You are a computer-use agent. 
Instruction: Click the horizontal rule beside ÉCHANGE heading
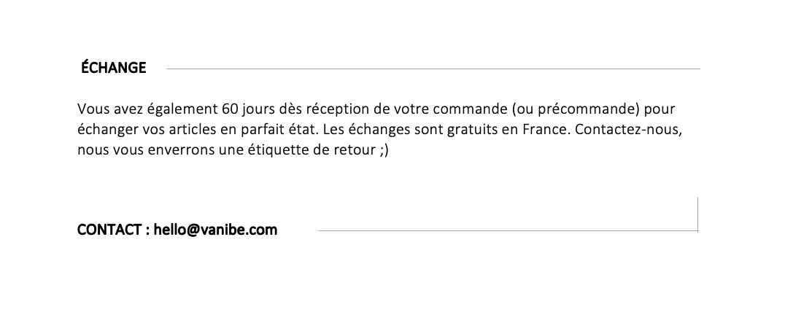(433, 69)
